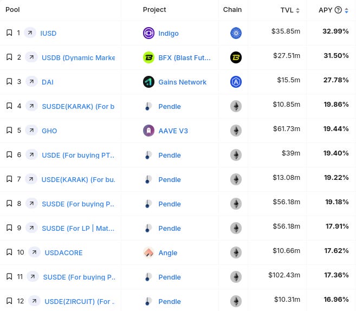Open the Pendle link in row 12
The height and width of the screenshot is (311, 356).
170,301
